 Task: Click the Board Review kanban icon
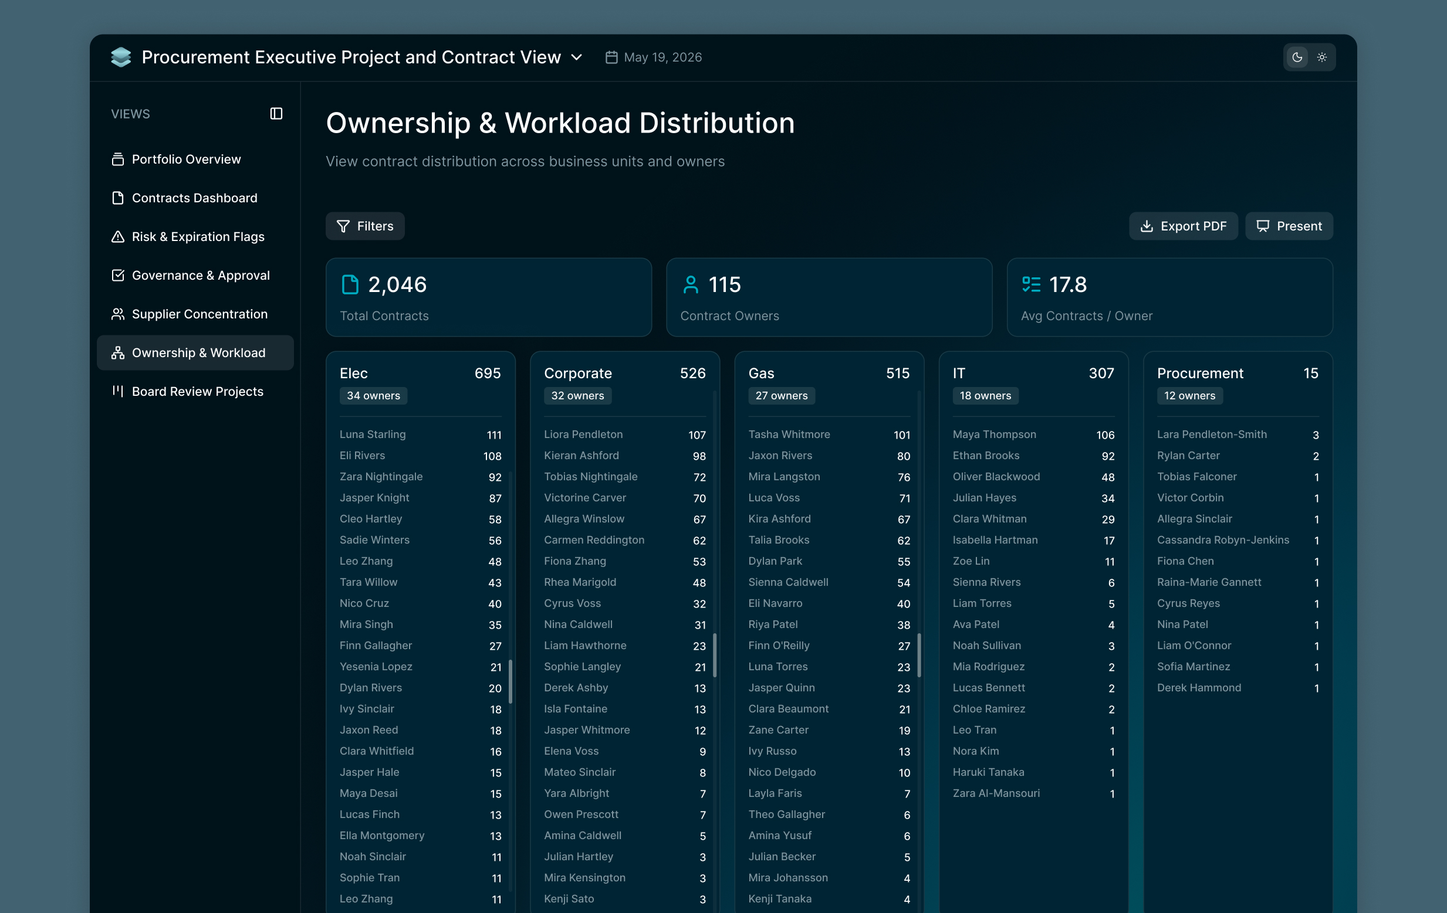pos(118,391)
